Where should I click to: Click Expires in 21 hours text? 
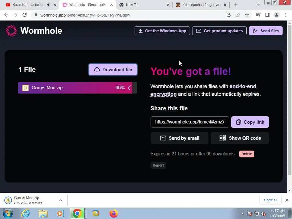(x=192, y=154)
